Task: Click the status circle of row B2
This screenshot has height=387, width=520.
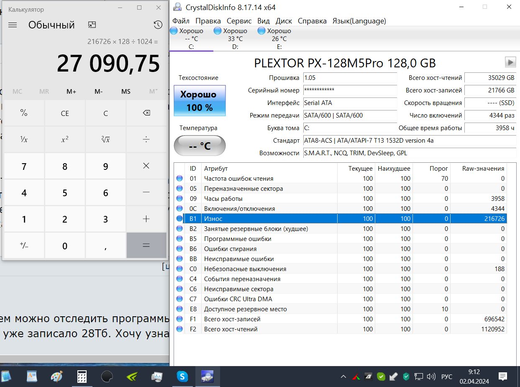Action: tap(179, 229)
